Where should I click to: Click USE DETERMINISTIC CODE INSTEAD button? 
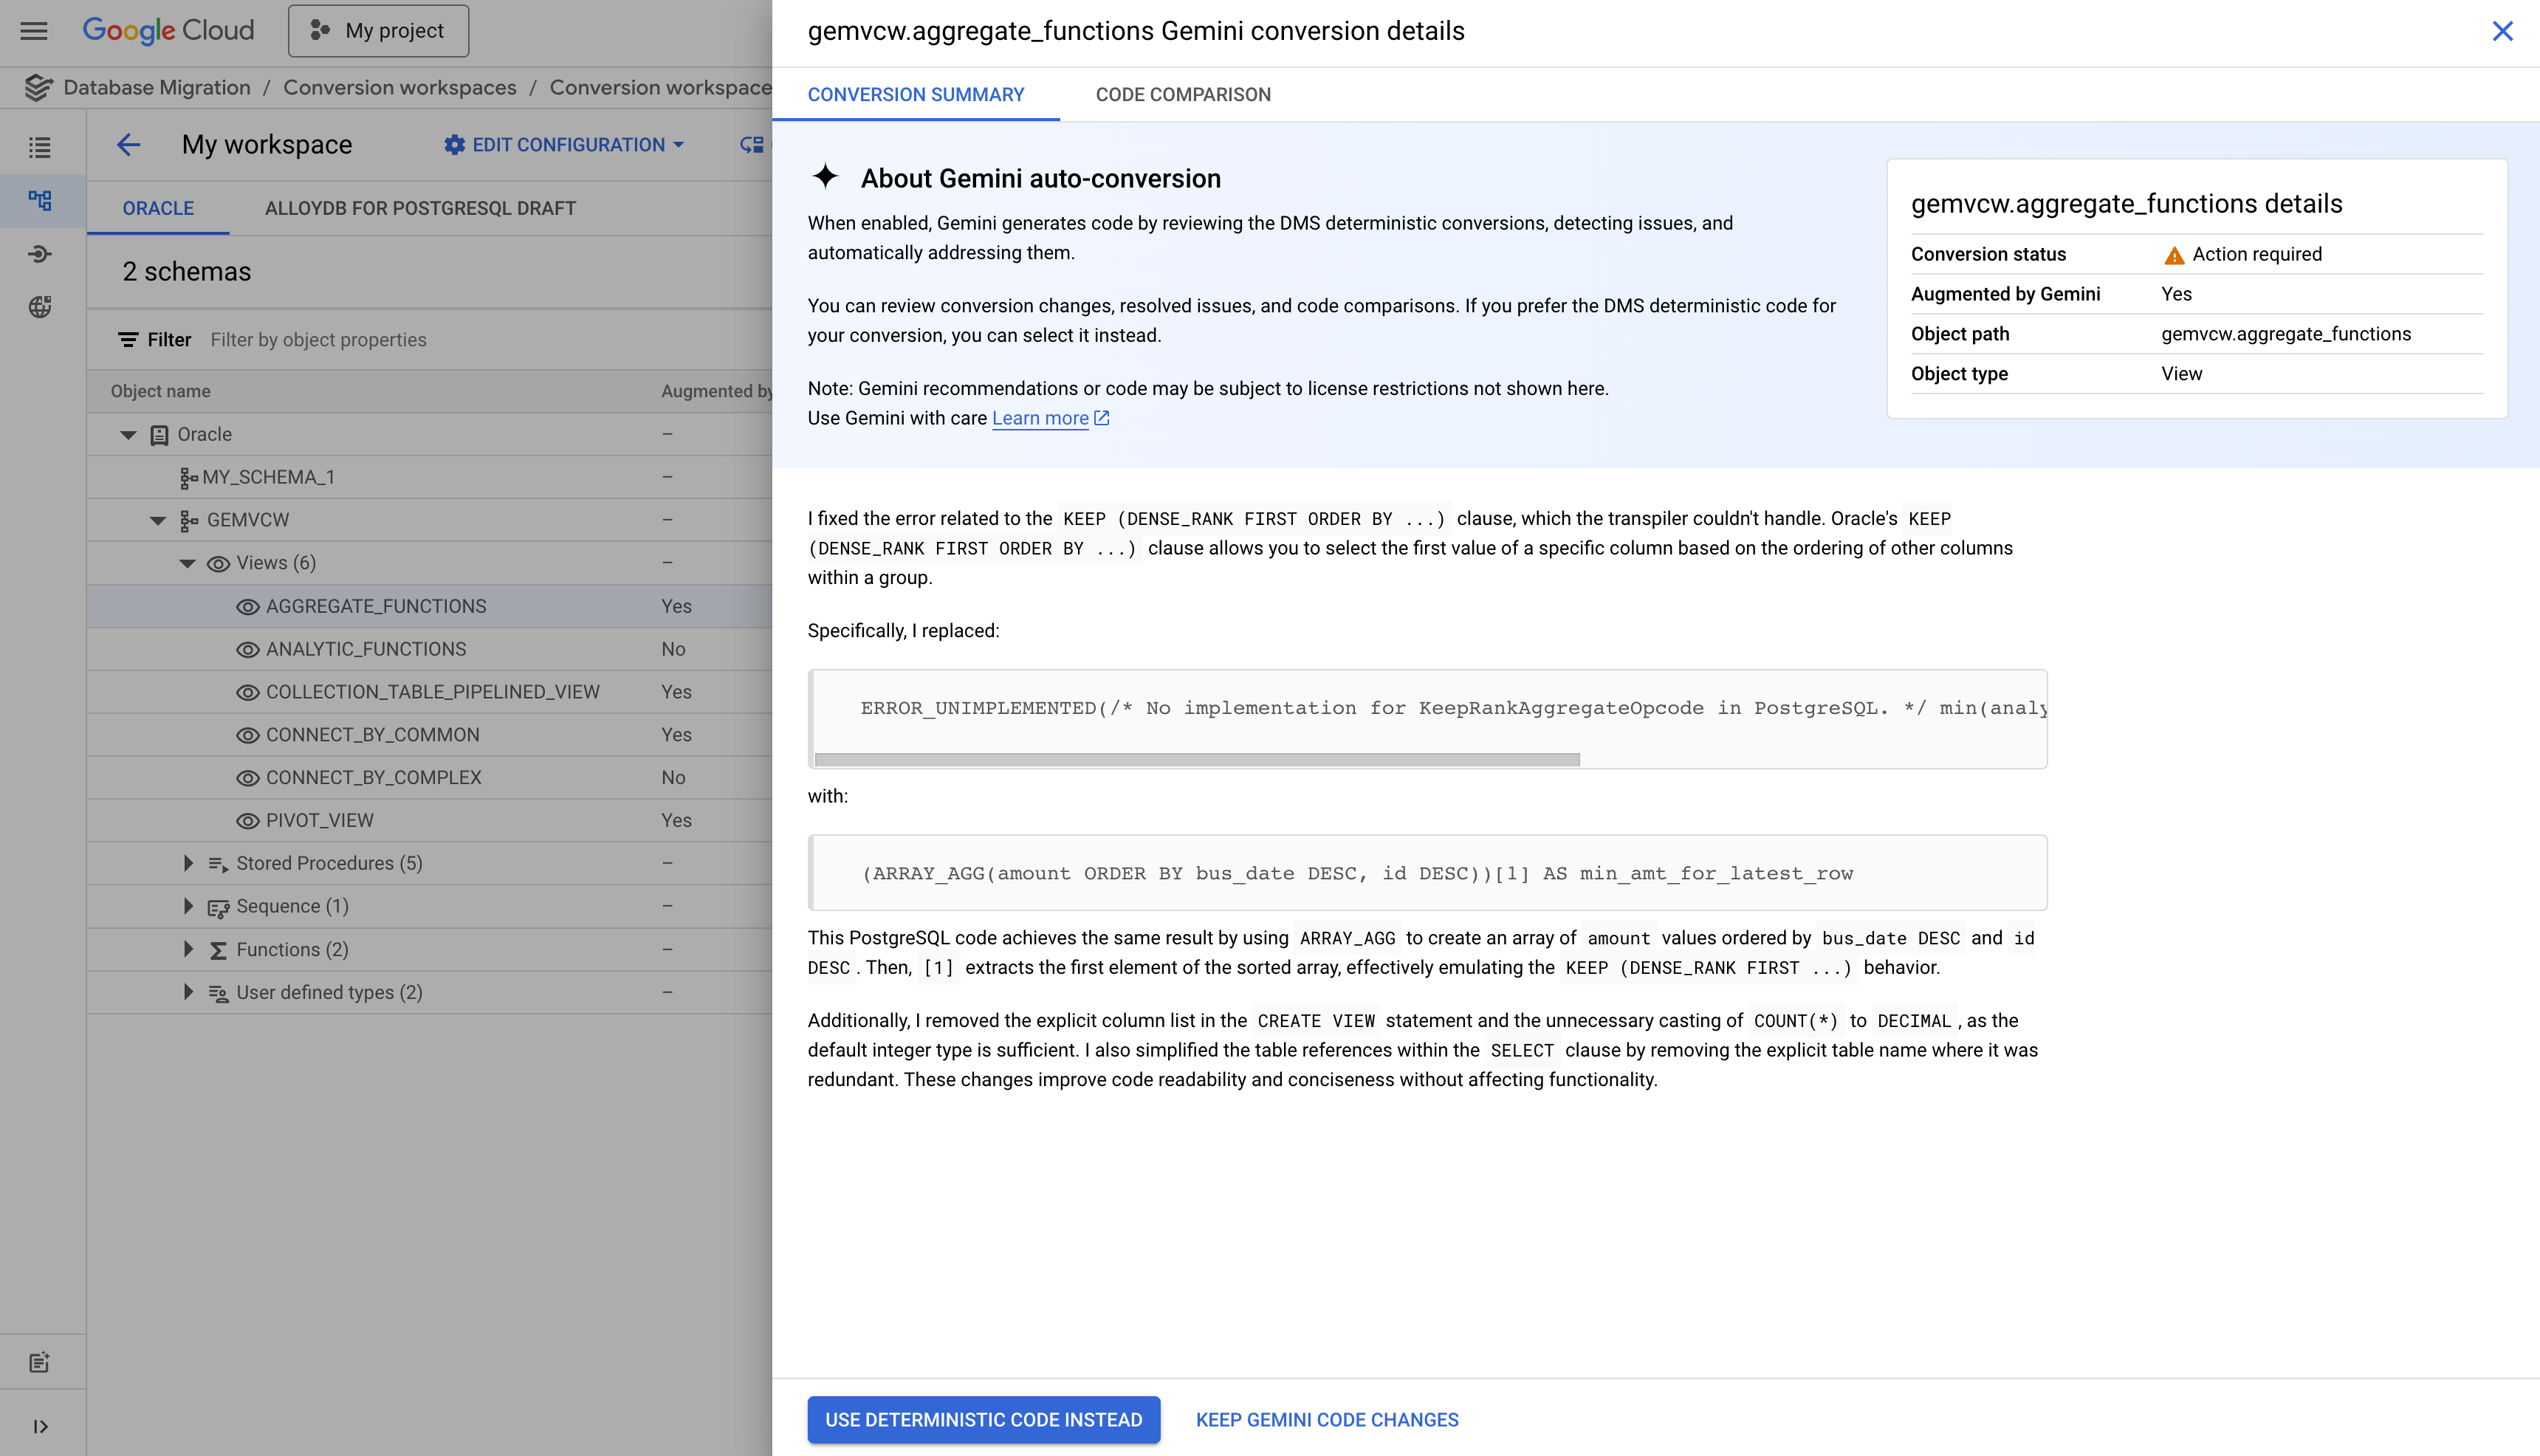coord(983,1419)
